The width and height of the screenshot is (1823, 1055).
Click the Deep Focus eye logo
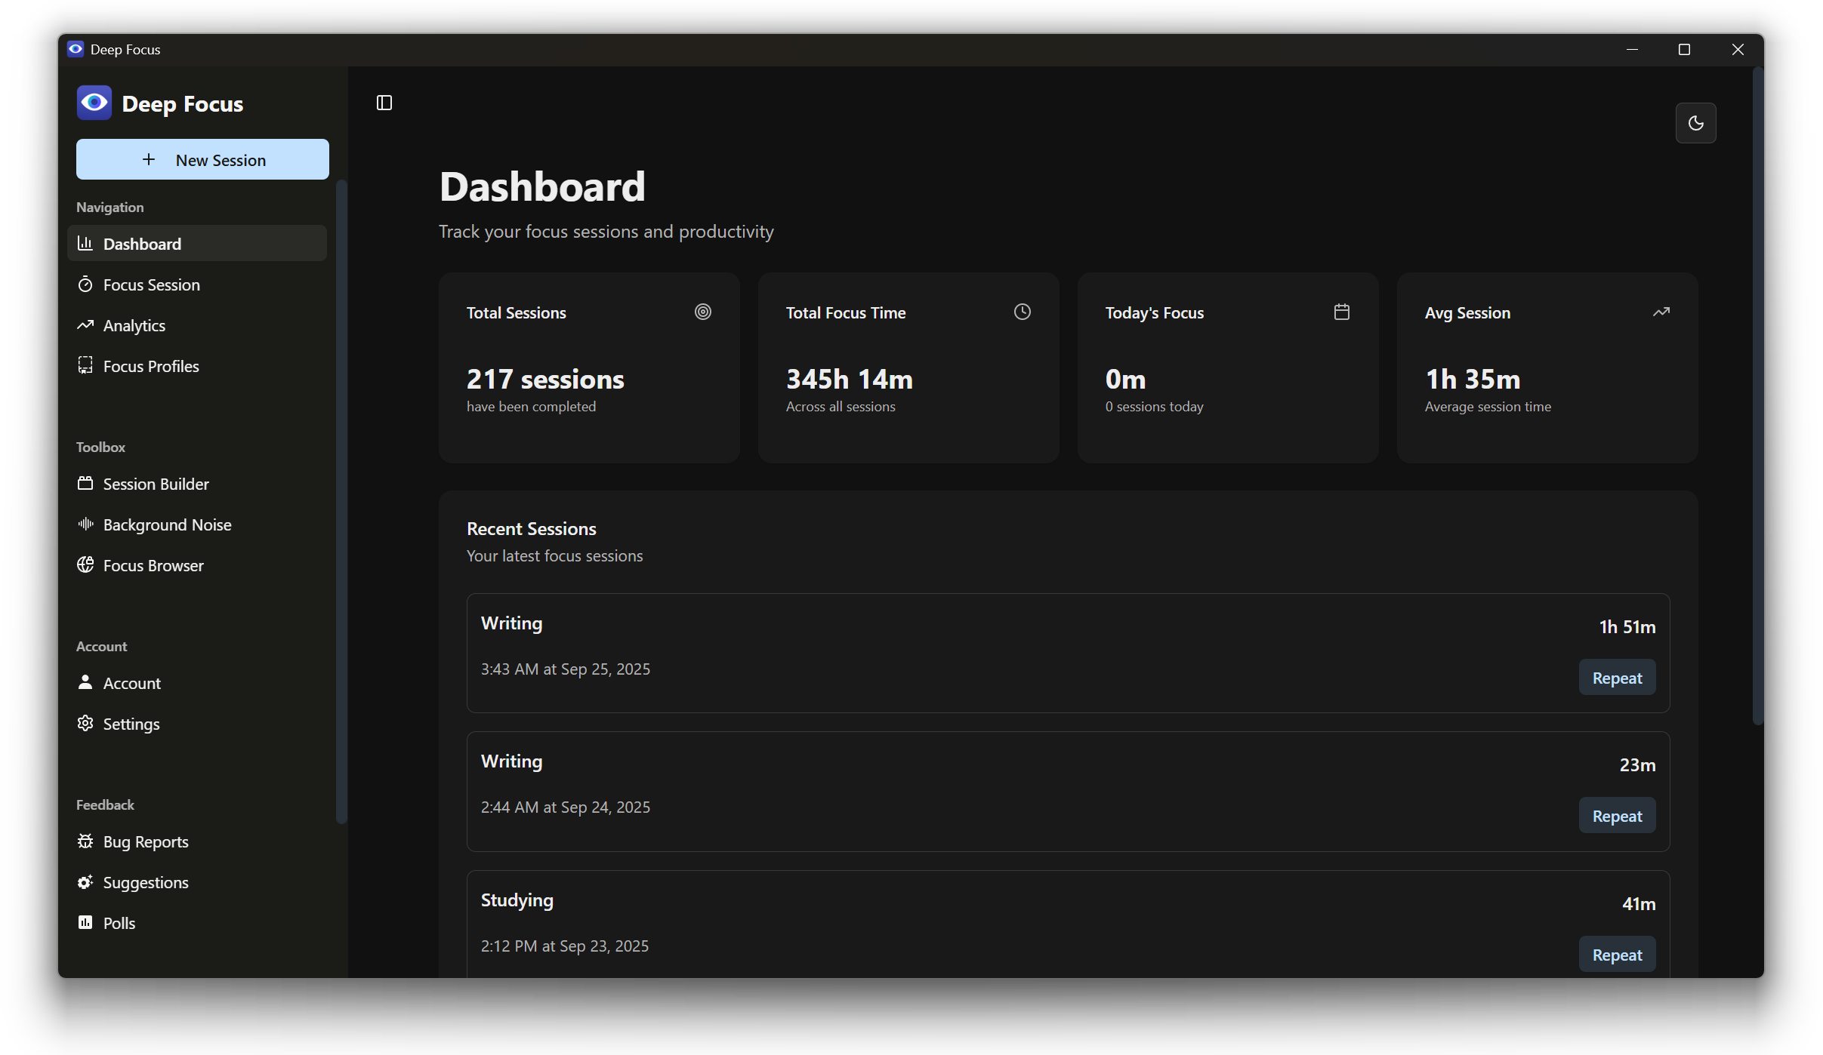point(94,103)
